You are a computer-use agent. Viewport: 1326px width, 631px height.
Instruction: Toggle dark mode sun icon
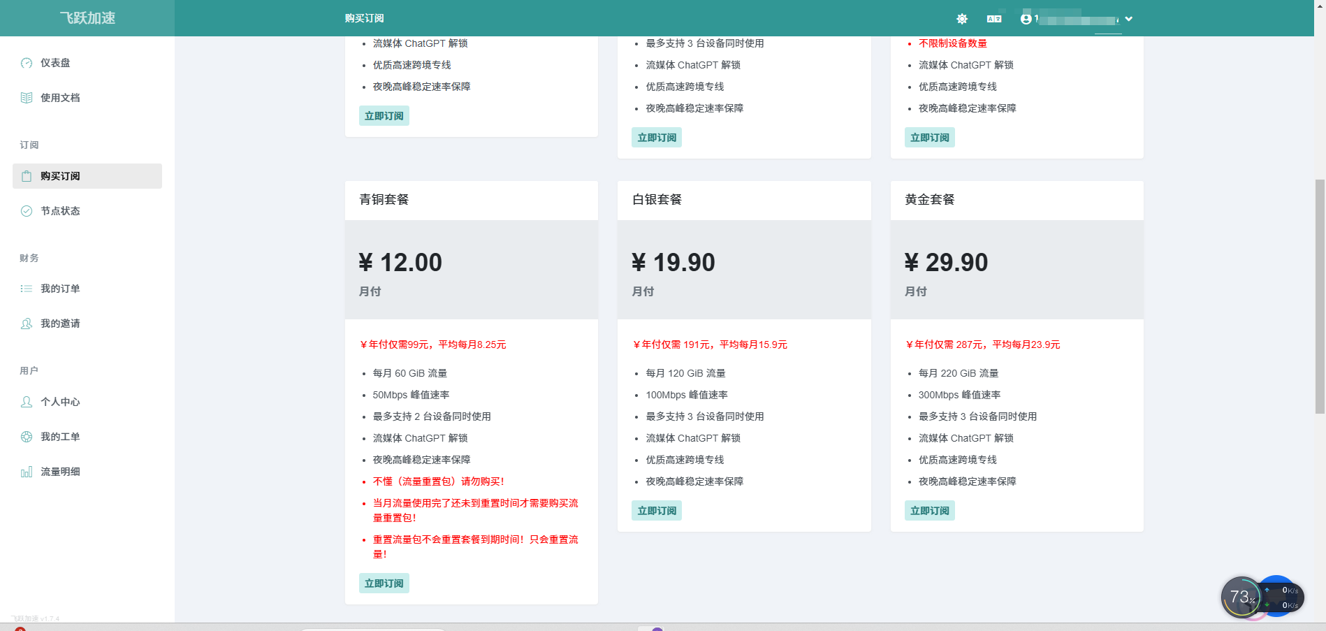[x=962, y=19]
